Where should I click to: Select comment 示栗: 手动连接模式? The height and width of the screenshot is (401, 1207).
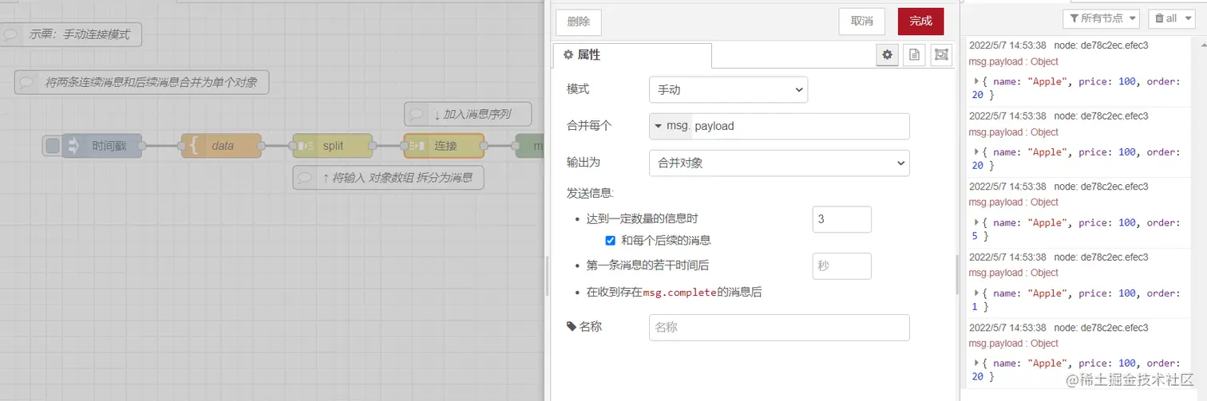(x=72, y=34)
